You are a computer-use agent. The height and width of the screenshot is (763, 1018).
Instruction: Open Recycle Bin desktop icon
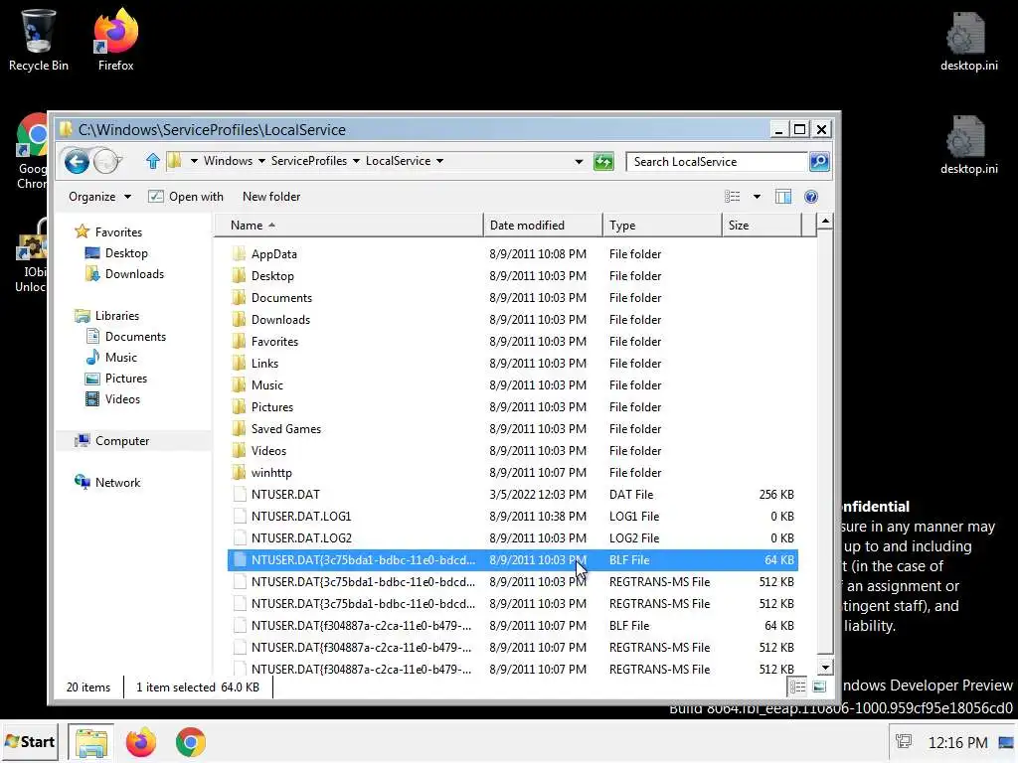point(39,39)
